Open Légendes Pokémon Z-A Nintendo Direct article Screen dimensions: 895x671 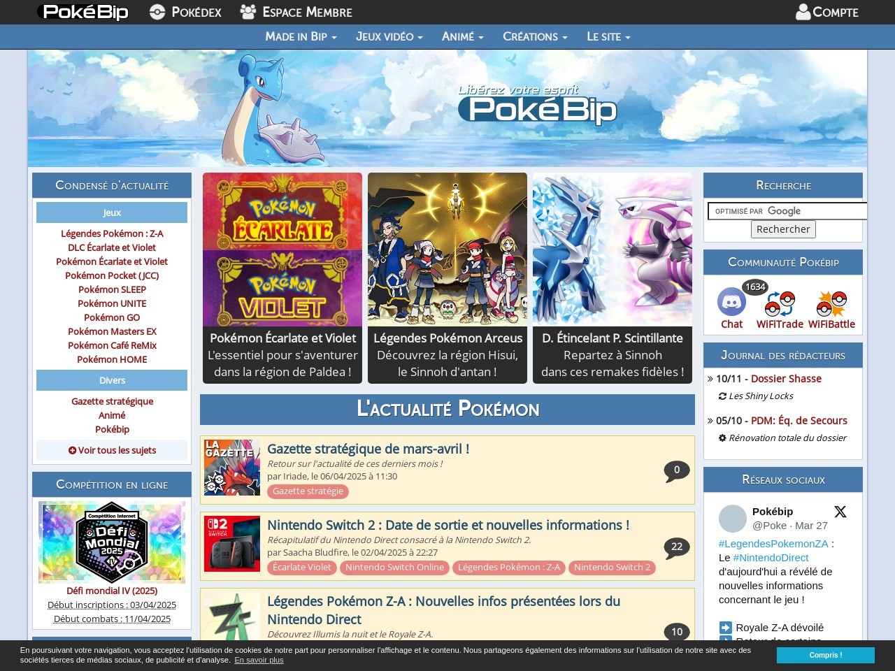(444, 610)
